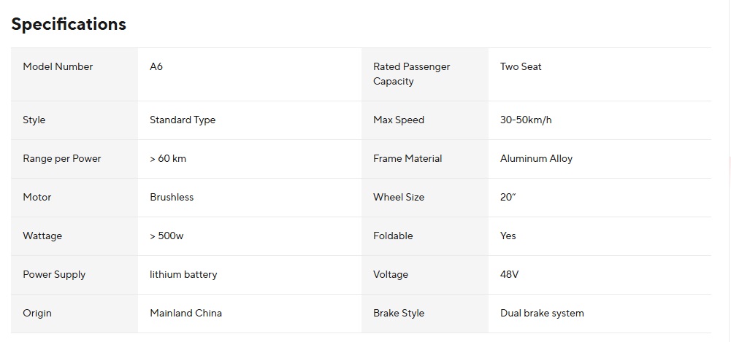Click the Max Speed label
Viewport: 731px width, 342px height.
coord(398,120)
